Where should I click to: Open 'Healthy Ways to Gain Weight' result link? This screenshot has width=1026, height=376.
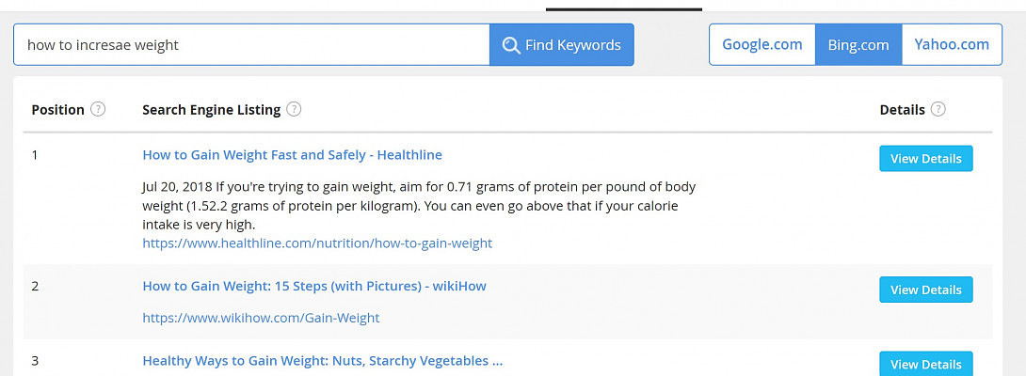(322, 360)
